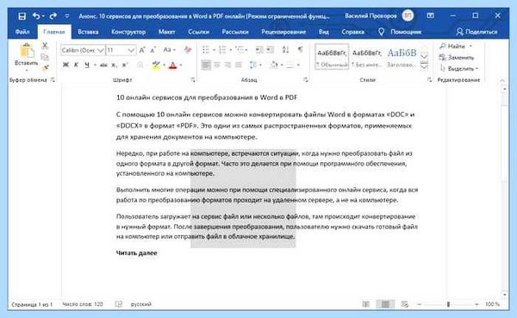Click the Cut scissors icon

click(45, 46)
